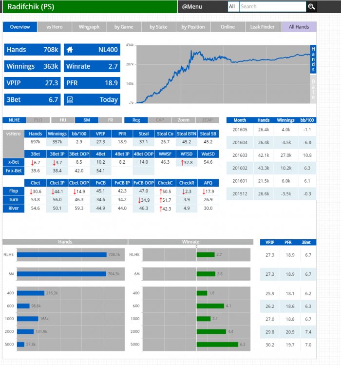Open the Online tab

tap(227, 27)
